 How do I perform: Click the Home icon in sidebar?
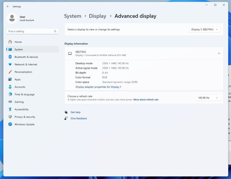pyautogui.click(x=10, y=42)
